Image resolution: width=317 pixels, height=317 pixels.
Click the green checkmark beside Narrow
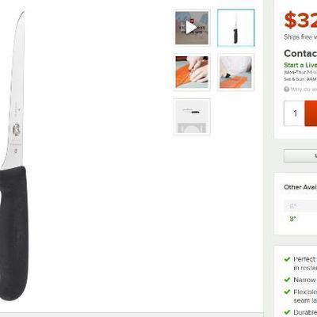coord(287,280)
